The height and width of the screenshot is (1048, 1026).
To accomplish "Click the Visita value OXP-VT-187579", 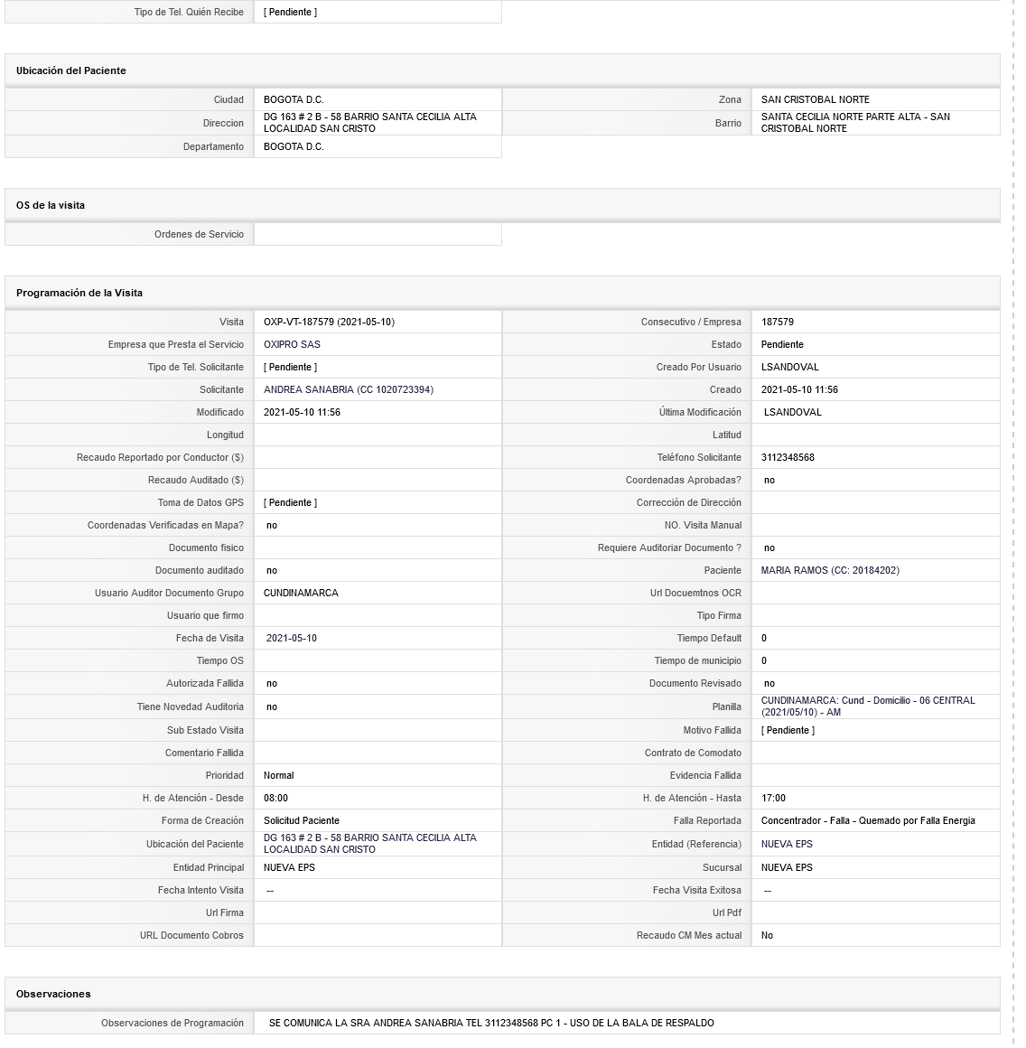I will click(x=329, y=323).
